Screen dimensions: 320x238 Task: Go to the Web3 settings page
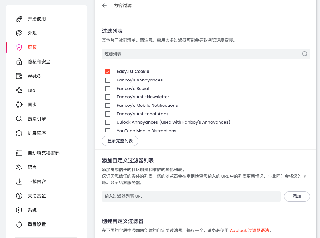34,76
